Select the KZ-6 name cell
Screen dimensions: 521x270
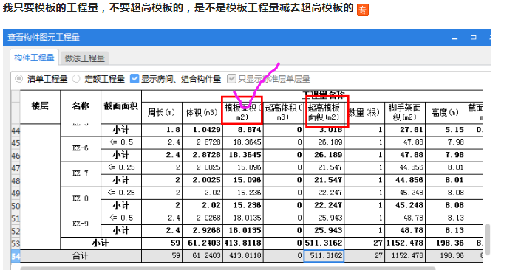81,148
